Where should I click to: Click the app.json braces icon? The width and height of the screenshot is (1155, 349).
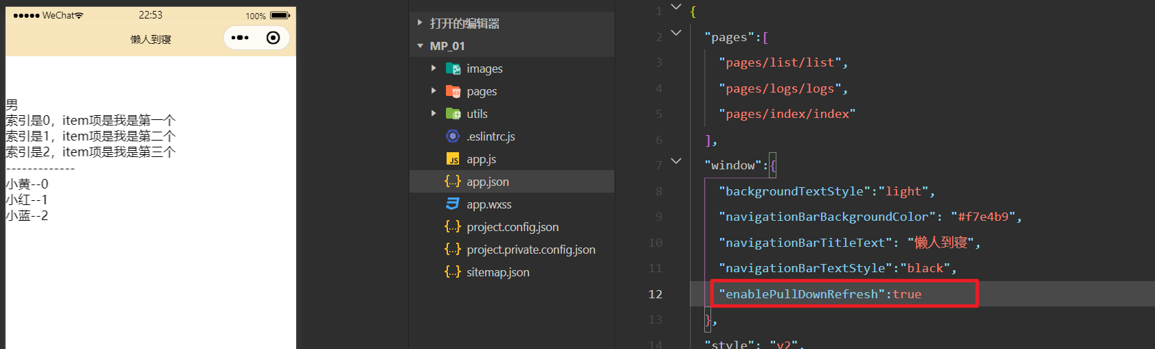coord(453,181)
